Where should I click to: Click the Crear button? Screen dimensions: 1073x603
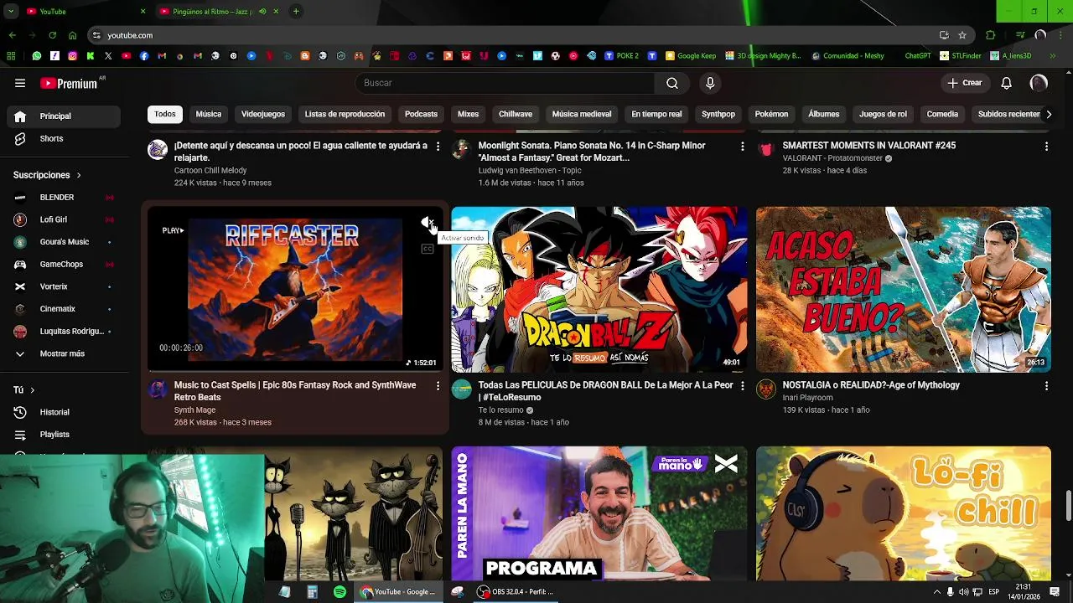coord(964,83)
